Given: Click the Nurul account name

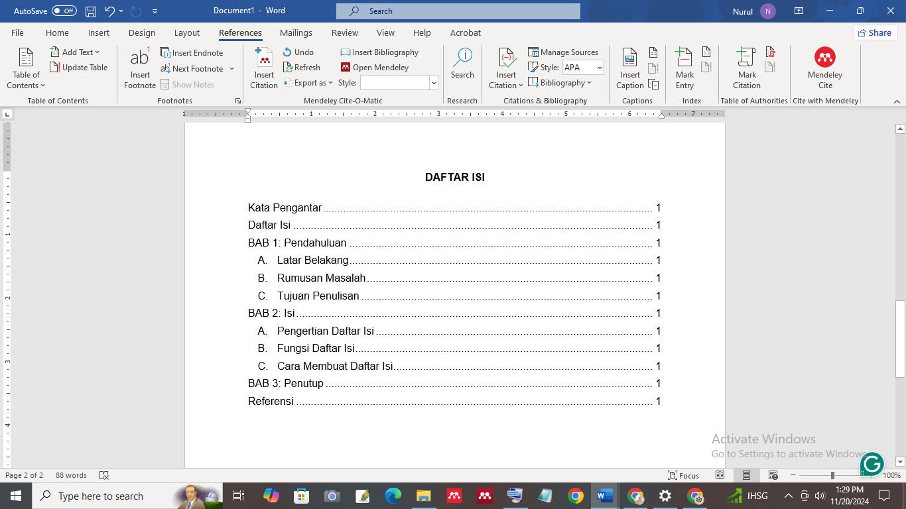Looking at the screenshot, I should coord(743,11).
